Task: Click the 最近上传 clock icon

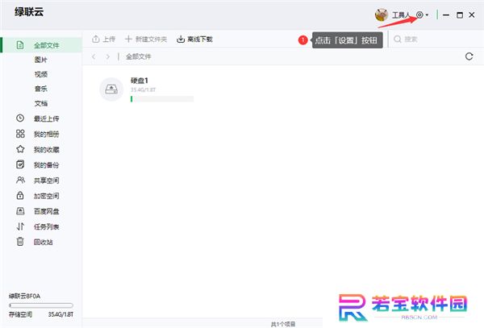Action: [20, 118]
